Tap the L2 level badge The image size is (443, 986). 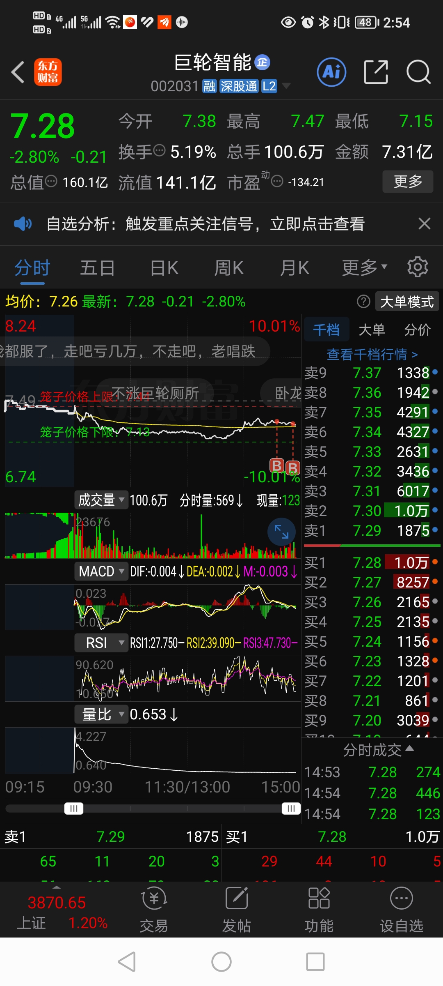point(269,86)
